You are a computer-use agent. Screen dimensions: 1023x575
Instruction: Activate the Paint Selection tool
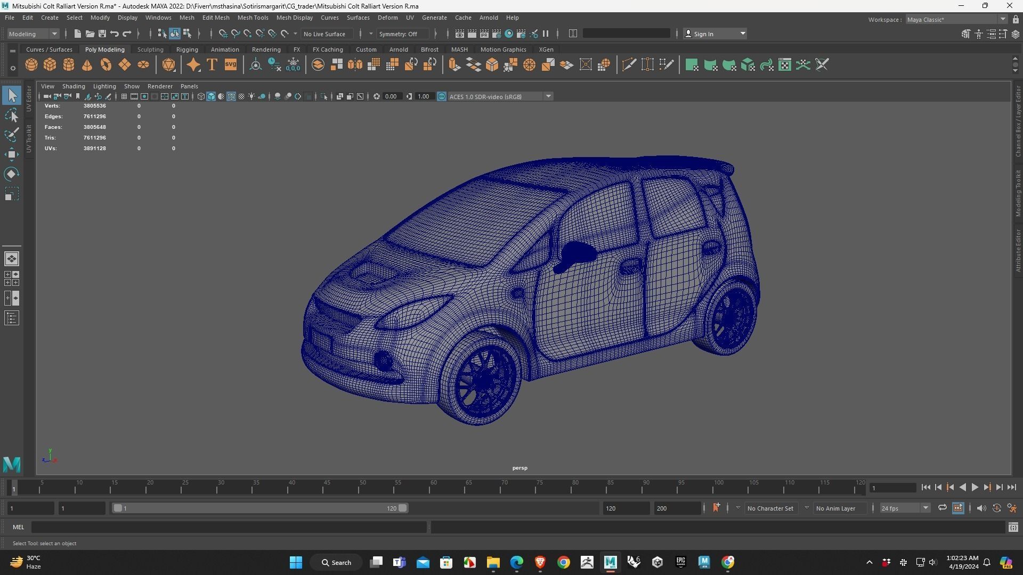tap(12, 135)
